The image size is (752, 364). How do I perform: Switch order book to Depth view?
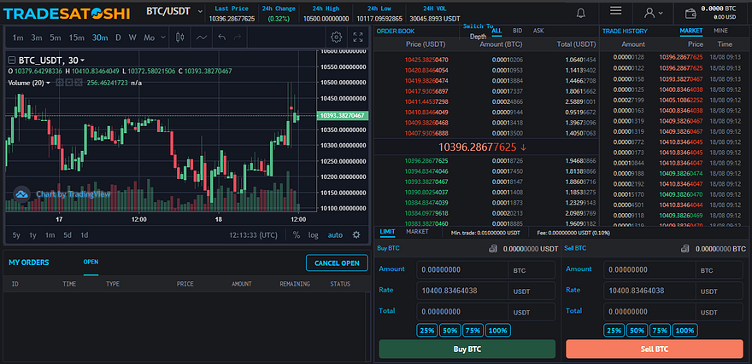point(479,37)
